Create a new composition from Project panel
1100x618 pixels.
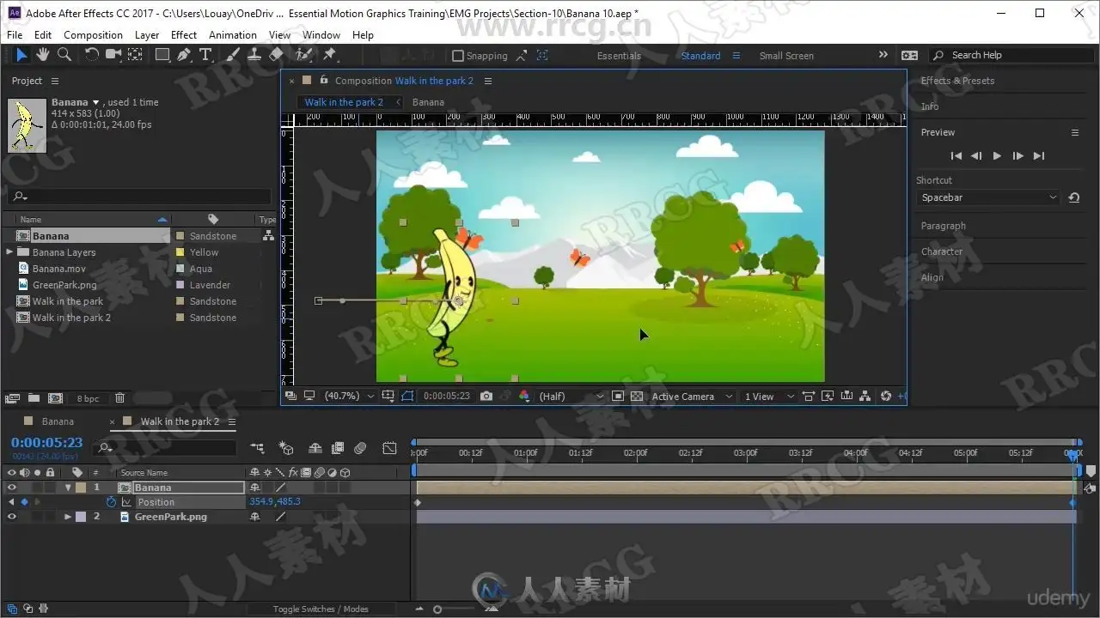click(55, 398)
